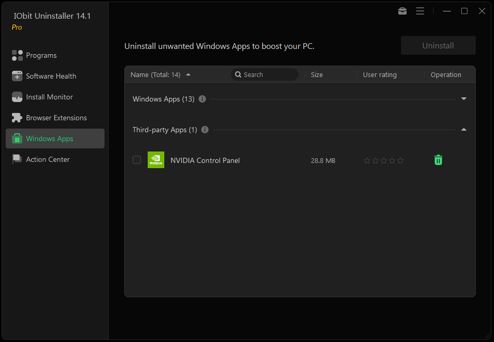Select the Windows Apps label in sidebar
Image resolution: width=494 pixels, height=342 pixels.
(x=49, y=138)
